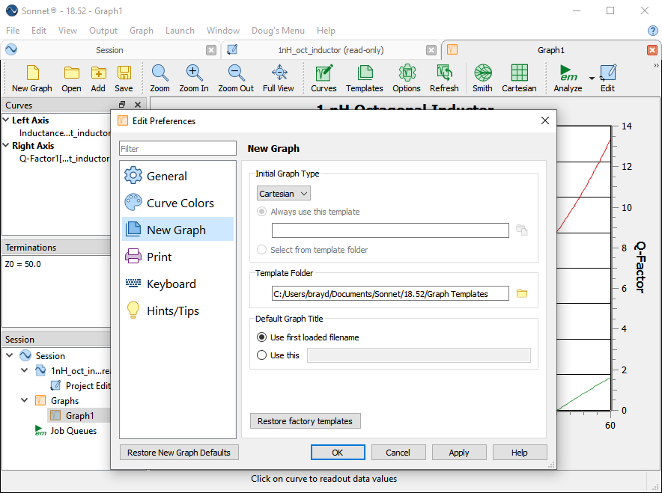The height and width of the screenshot is (493, 662).
Task: Collapse the 1nH_oct_in project tree node
Action: pyautogui.click(x=25, y=371)
